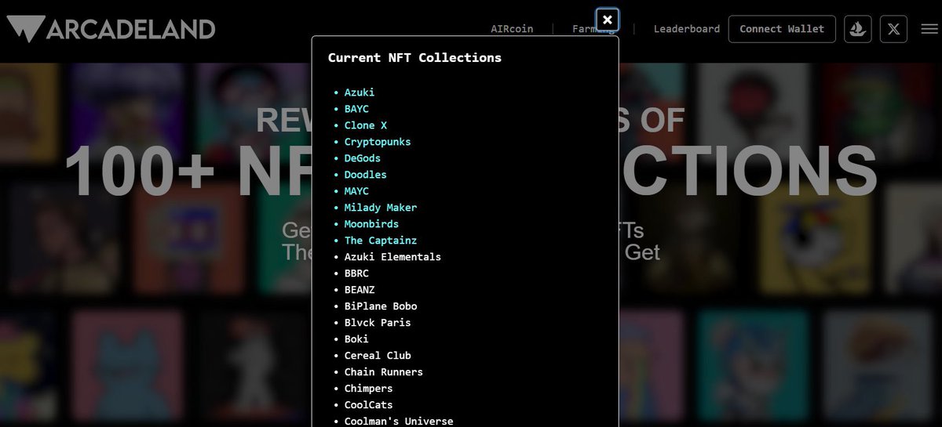Screen dimensions: 942x427
Task: Open the Leaderboard nav item
Action: 687,29
